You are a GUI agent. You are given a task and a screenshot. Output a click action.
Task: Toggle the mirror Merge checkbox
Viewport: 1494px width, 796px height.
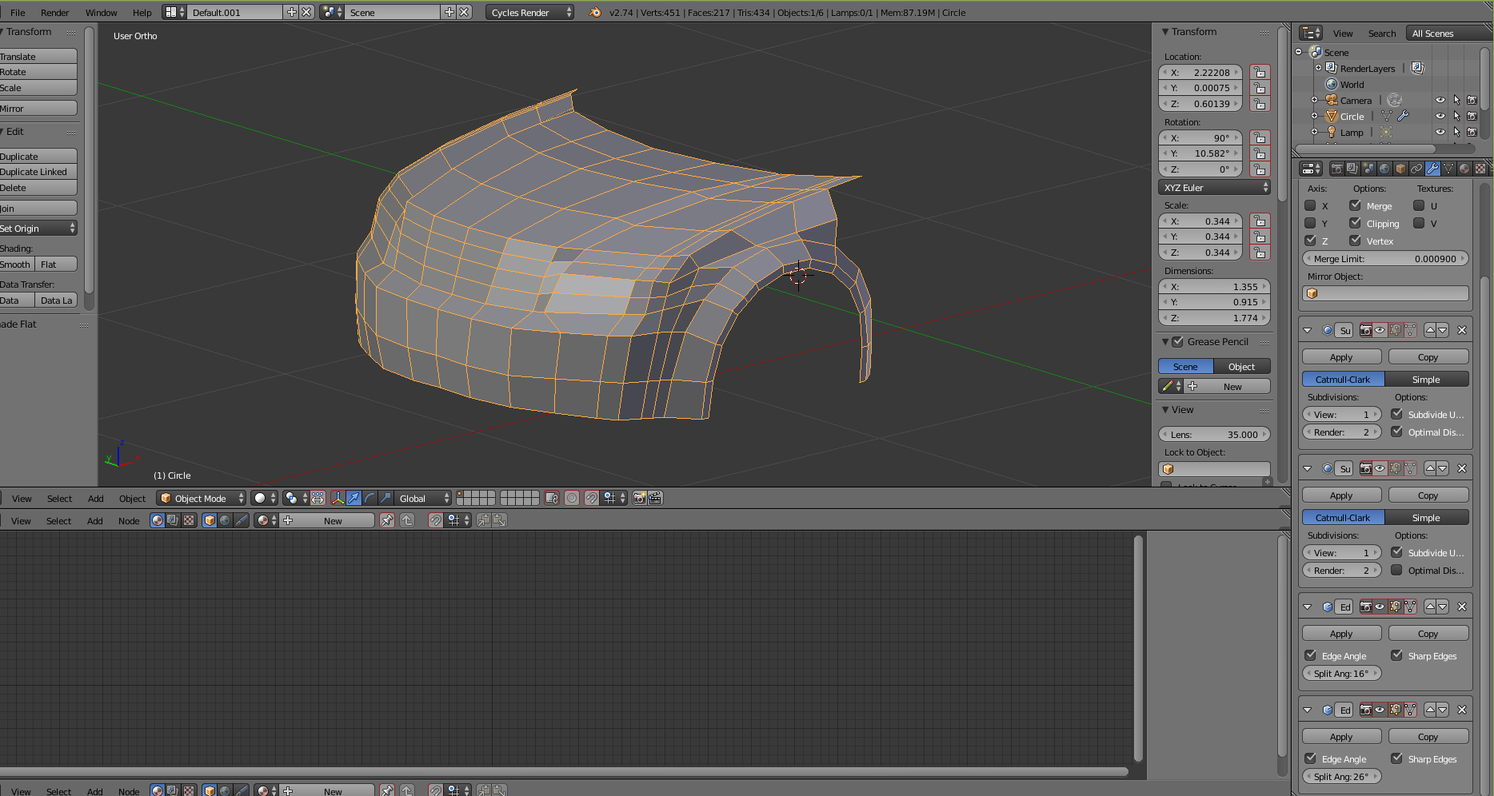coord(1356,205)
